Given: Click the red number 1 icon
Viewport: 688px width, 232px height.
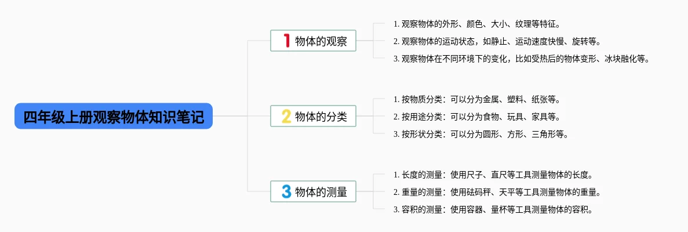Looking at the screenshot, I should click(x=286, y=41).
